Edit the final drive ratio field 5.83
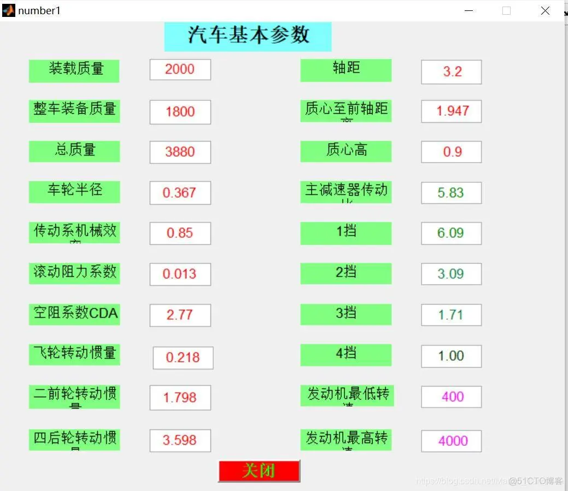The height and width of the screenshot is (491, 568). point(452,193)
